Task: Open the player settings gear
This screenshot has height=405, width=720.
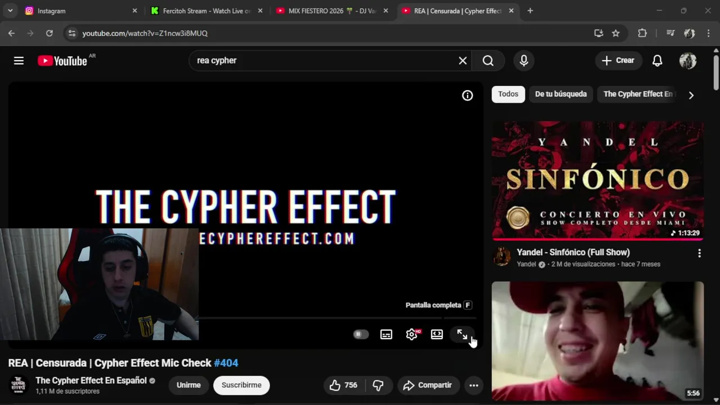Action: click(x=412, y=334)
